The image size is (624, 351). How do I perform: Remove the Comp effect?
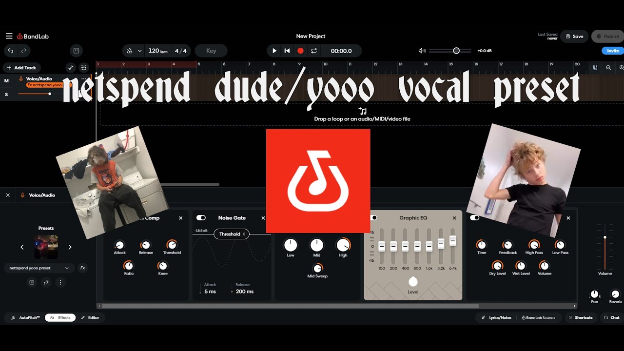[181, 218]
